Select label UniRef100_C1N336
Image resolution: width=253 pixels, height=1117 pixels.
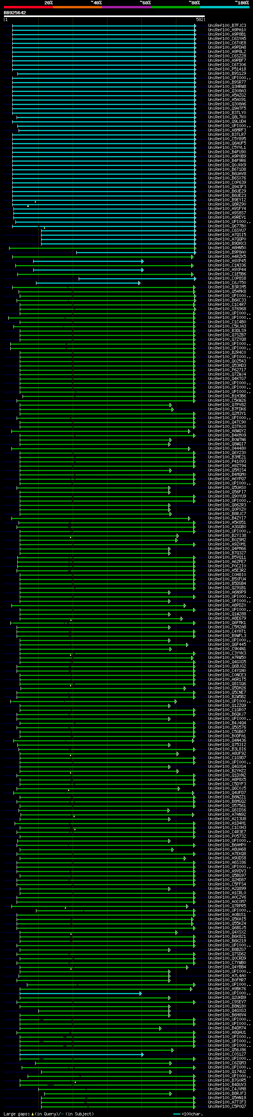[227, 265]
